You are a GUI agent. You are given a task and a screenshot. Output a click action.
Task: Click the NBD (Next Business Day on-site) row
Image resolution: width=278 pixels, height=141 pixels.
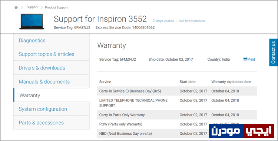pos(177,133)
